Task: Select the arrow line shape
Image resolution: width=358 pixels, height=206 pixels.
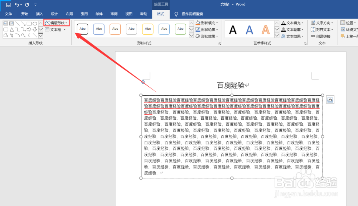Action: click(x=23, y=24)
